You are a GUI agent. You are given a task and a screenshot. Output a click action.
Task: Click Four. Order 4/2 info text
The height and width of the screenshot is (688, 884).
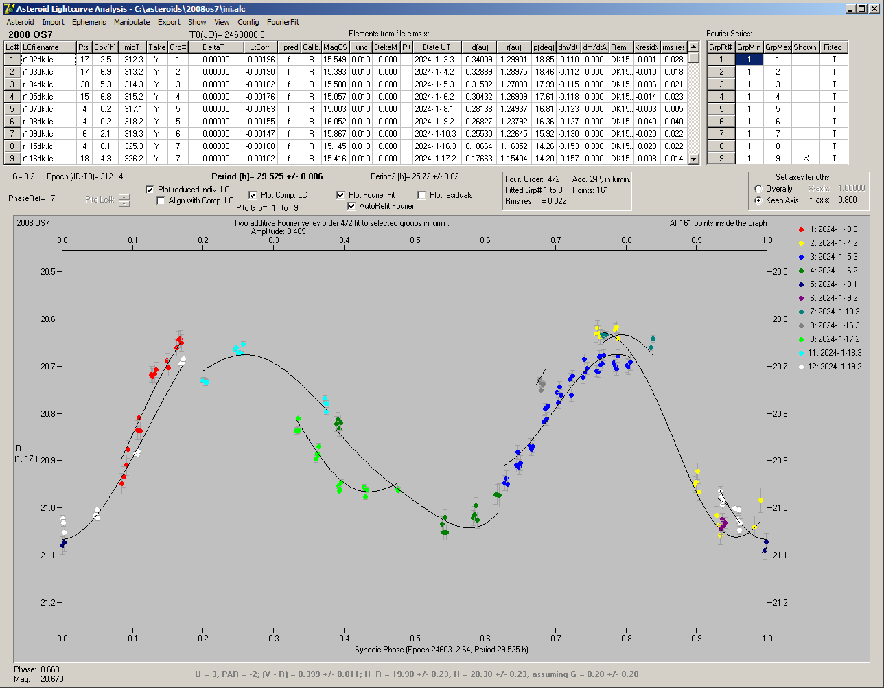click(x=533, y=179)
